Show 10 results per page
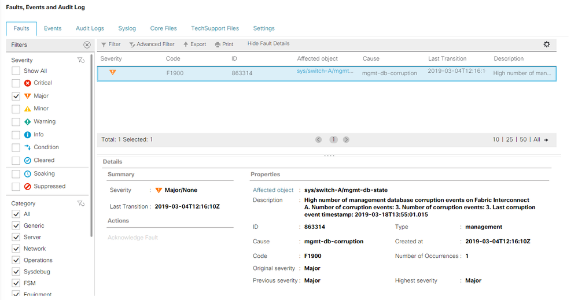This screenshot has width=578, height=300. tap(496, 139)
